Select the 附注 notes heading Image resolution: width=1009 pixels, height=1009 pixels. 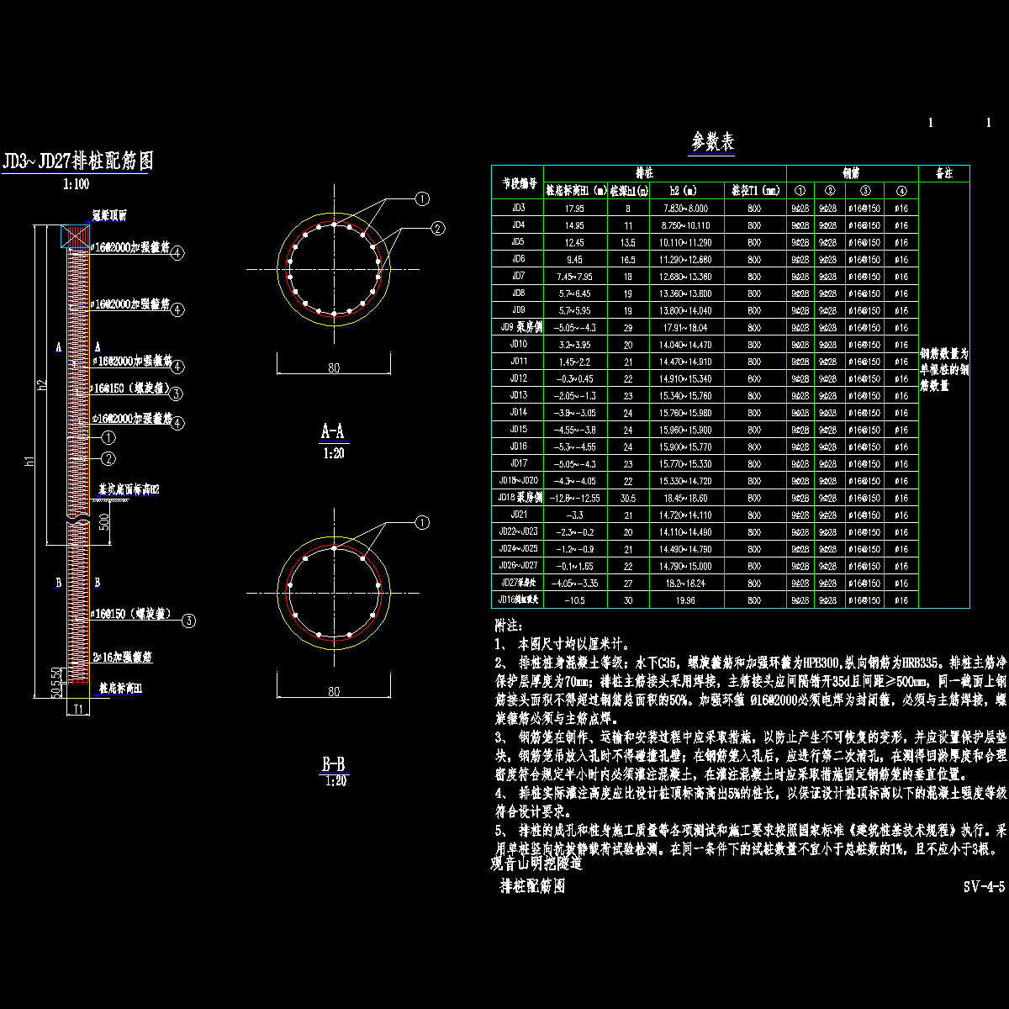509,626
